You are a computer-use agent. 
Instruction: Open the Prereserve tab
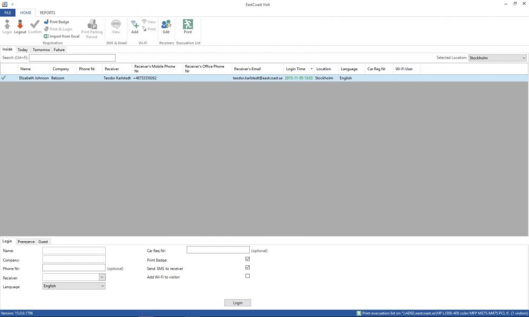tap(26, 242)
